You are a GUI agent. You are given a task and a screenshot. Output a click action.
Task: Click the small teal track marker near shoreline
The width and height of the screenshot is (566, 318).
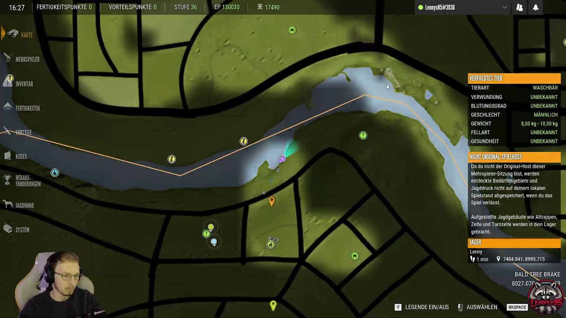pyautogui.click(x=271, y=180)
